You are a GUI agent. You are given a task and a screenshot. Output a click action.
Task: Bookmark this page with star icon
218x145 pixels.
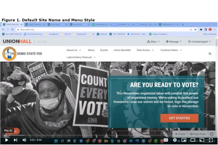tap(195, 29)
